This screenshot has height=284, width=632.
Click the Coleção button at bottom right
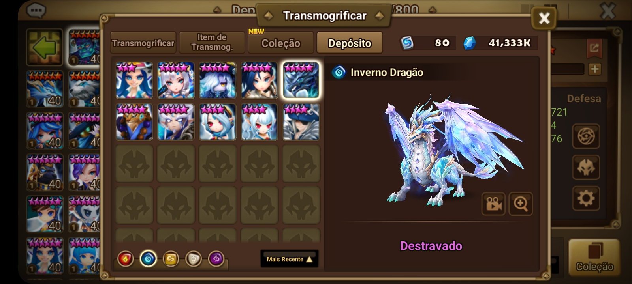(x=594, y=257)
